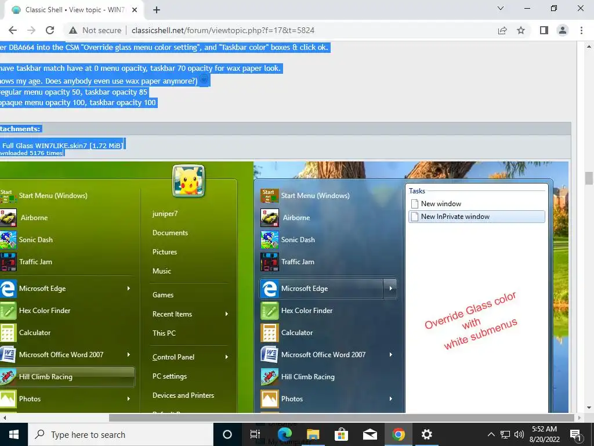Reload the Classic Shell forum page
Viewport: 594px width, 446px height.
click(50, 30)
